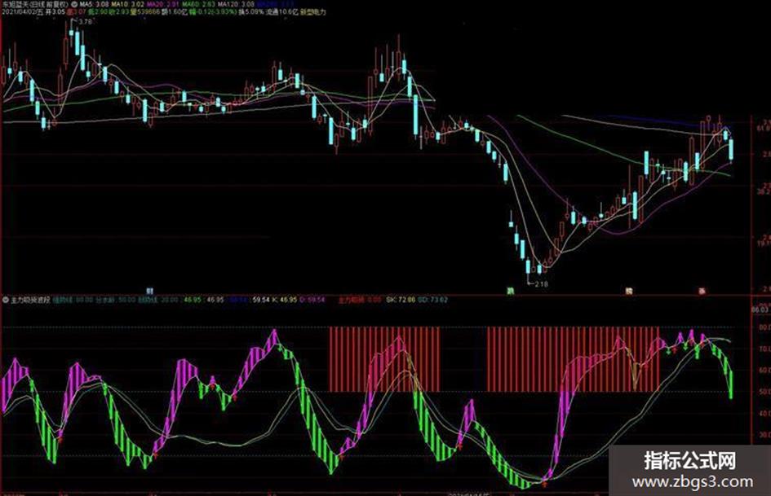The image size is (771, 496).
Task: Open the green info marker near the 2.18 low
Action: click(x=511, y=291)
